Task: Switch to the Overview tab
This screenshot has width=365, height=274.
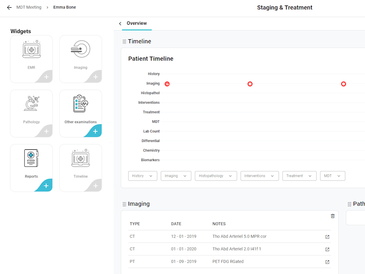Action: coord(136,23)
